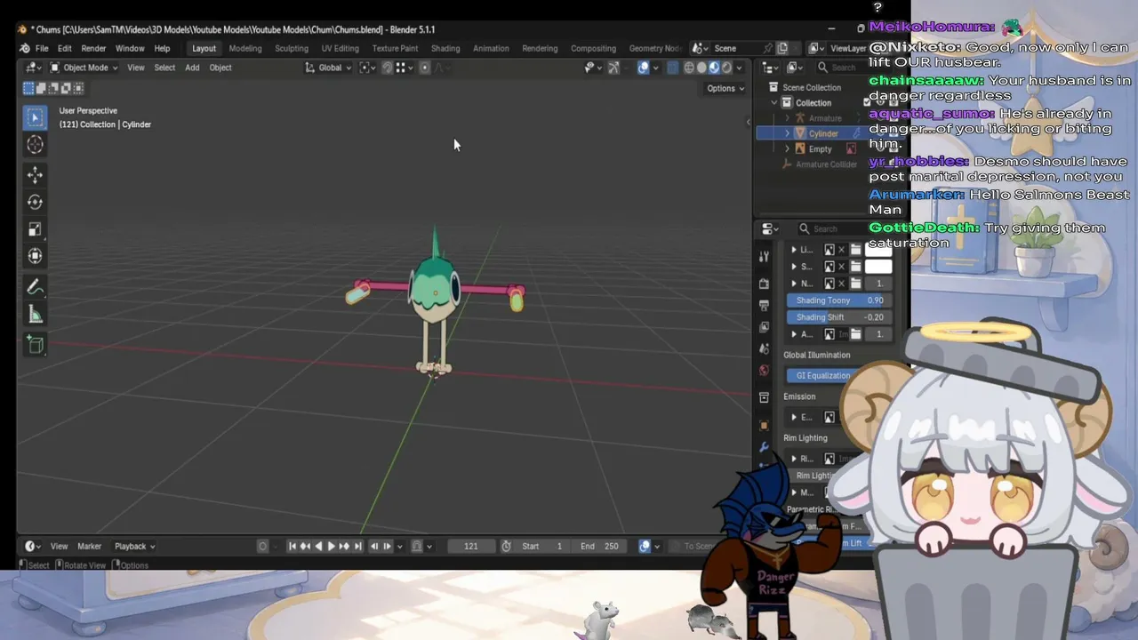The height and width of the screenshot is (640, 1138).
Task: Toggle auto keying record button
Action: pyautogui.click(x=262, y=546)
